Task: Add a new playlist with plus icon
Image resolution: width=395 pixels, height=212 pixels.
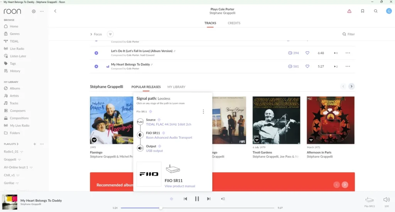Action: click(35, 144)
